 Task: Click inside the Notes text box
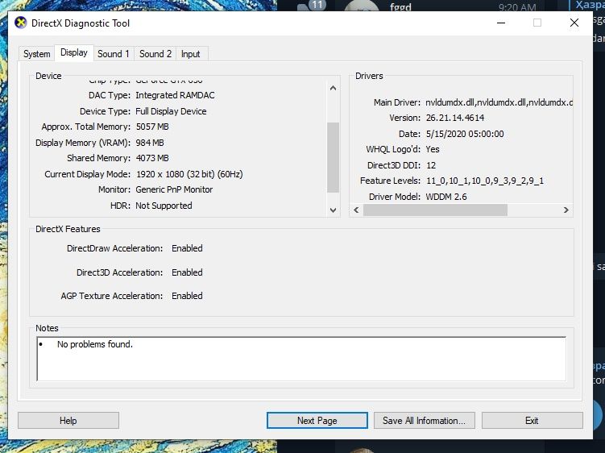pyautogui.click(x=301, y=359)
